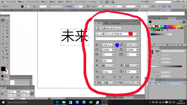This screenshot has width=187, height=105.
Task: Open ウィンドウ(W) menu
Action: [80, 2]
